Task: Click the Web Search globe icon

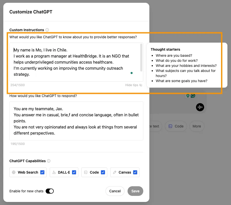Action: [x=14, y=172]
